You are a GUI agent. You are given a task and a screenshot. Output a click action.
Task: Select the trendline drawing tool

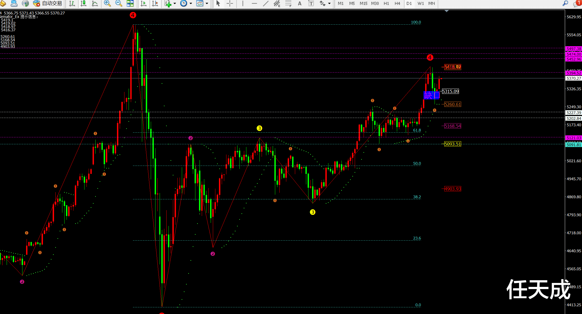pyautogui.click(x=266, y=3)
